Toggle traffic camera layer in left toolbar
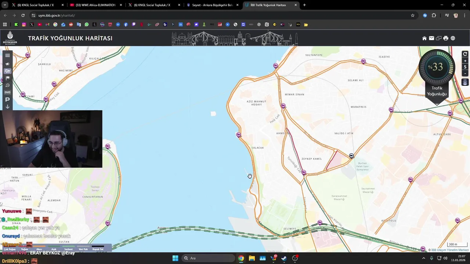The height and width of the screenshot is (264, 470). (x=7, y=71)
